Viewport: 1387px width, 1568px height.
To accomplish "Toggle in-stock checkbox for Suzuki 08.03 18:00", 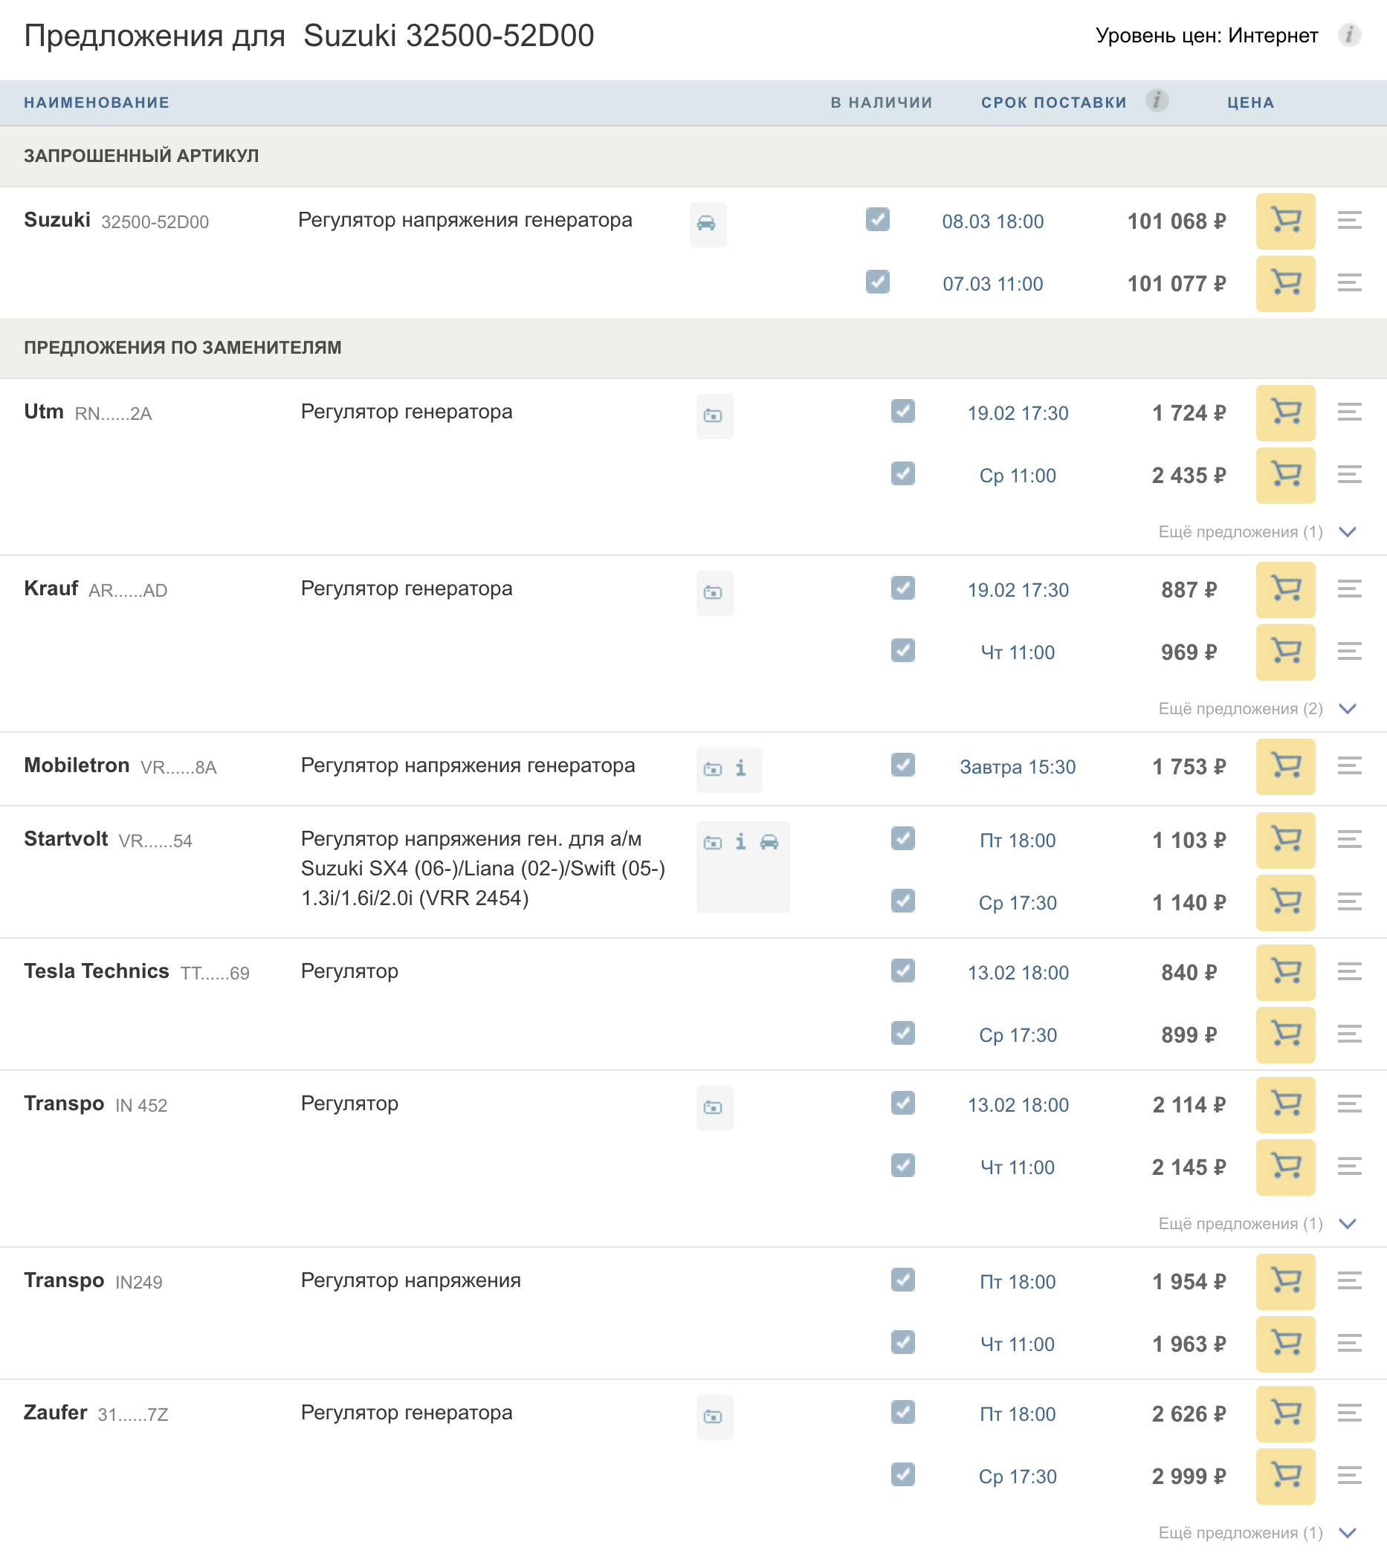I will pos(877,219).
